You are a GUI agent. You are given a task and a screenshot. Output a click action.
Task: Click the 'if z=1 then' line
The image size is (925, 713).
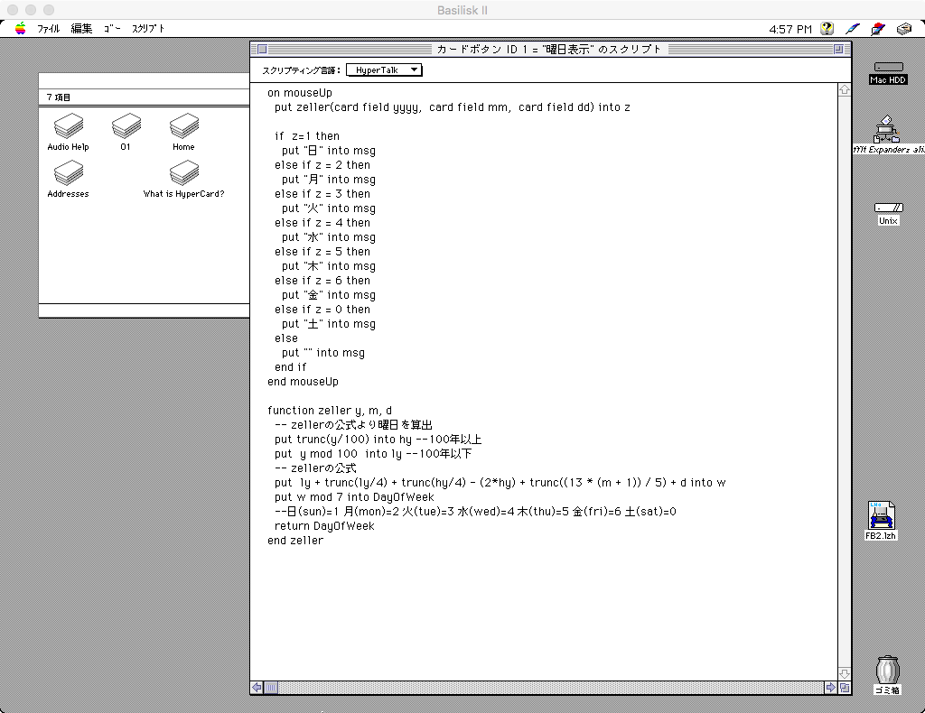[x=307, y=136]
